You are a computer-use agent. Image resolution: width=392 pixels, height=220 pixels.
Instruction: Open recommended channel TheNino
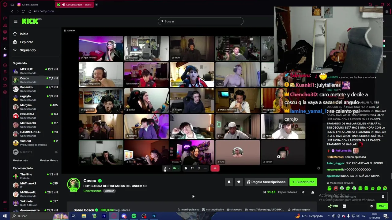coord(35,176)
